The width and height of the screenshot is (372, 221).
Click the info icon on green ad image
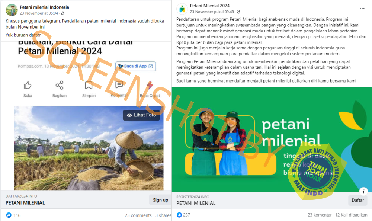point(363,191)
